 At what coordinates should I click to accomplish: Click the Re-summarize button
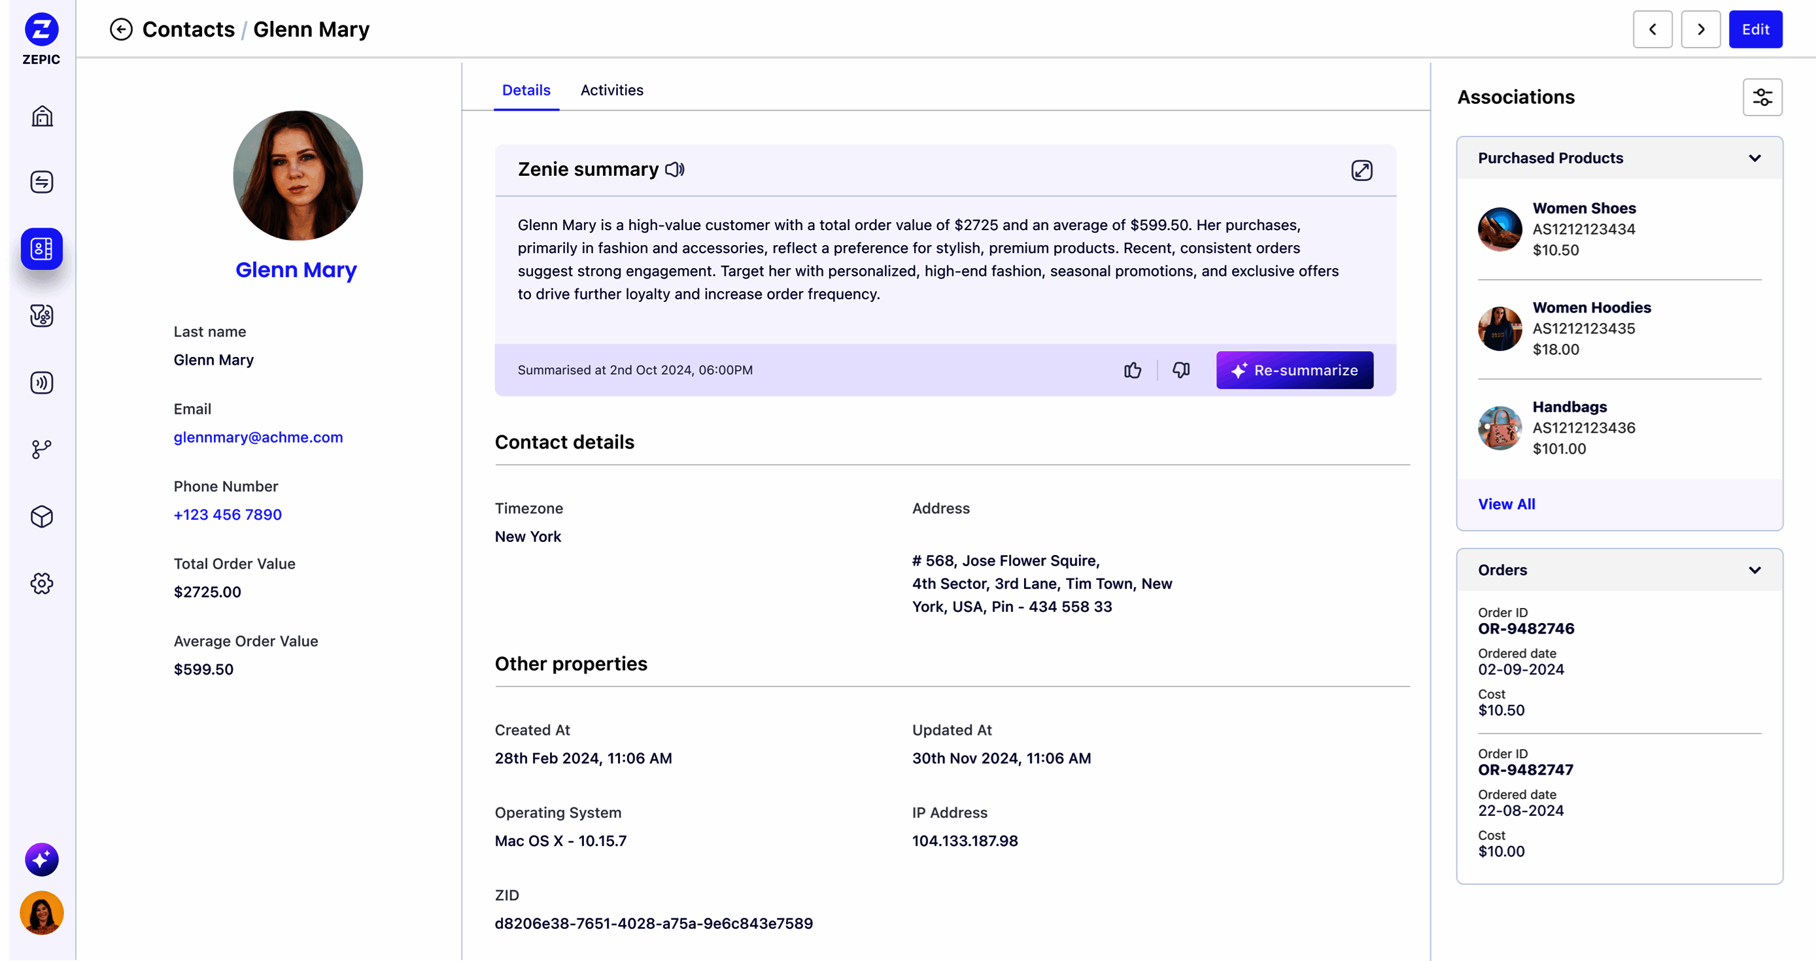1294,370
